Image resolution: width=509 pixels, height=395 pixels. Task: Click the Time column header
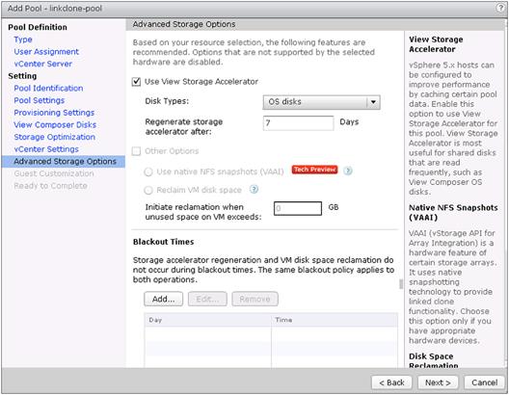coord(335,320)
